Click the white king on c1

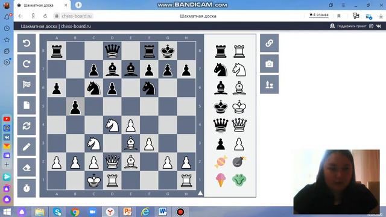pyautogui.click(x=93, y=181)
